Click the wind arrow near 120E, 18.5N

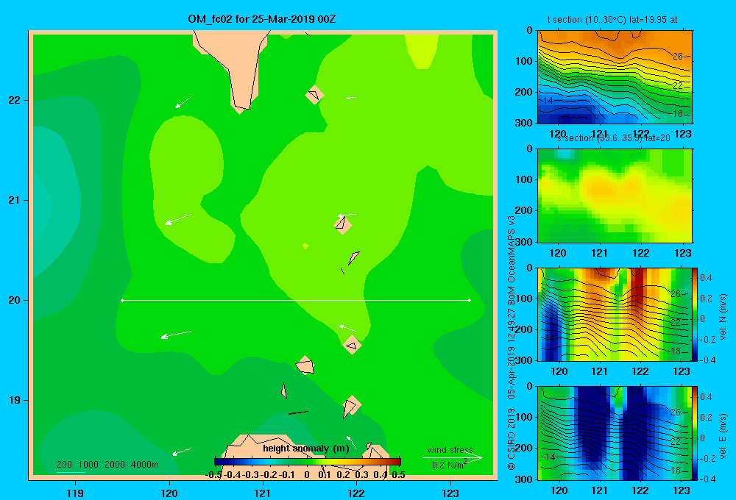(x=182, y=451)
